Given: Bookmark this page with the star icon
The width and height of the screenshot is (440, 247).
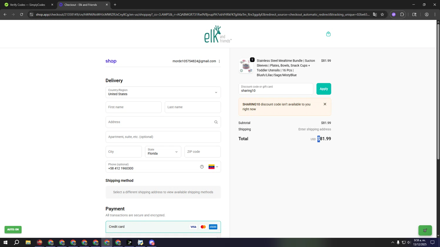Looking at the screenshot, I should (382, 14).
